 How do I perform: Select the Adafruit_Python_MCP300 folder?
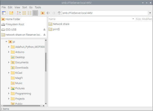28,47
